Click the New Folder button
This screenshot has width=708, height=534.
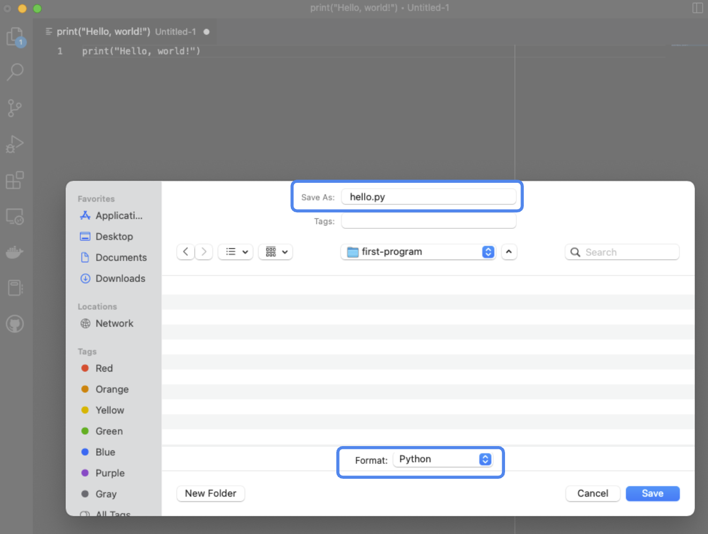(x=210, y=493)
